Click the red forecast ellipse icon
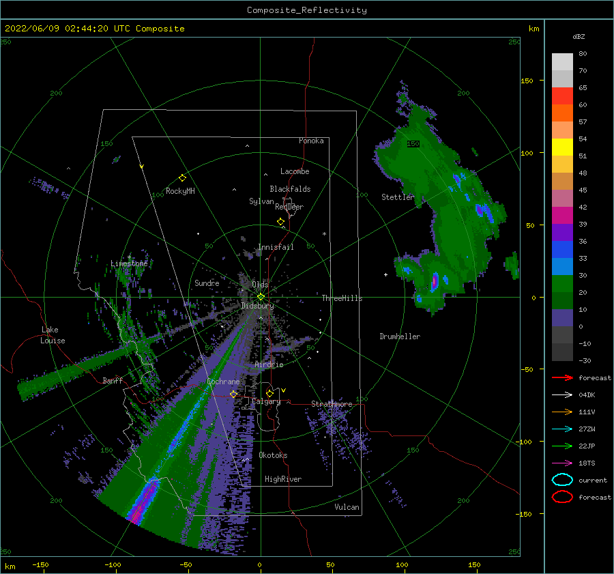The width and height of the screenshot is (614, 574). point(562,497)
